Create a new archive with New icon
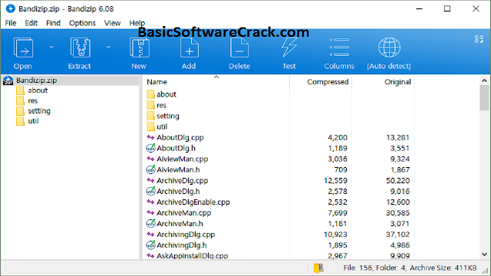Image resolution: width=491 pixels, height=276 pixels. [139, 48]
